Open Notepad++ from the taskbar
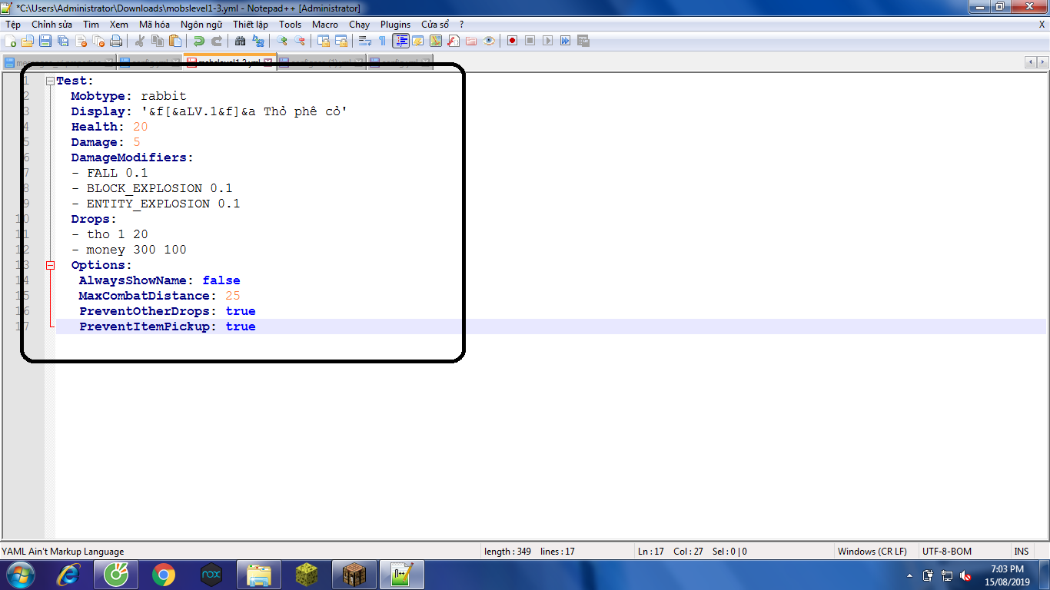This screenshot has height=590, width=1050. (x=402, y=573)
